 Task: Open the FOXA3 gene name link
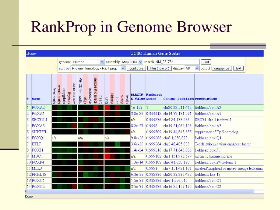tap(38, 126)
